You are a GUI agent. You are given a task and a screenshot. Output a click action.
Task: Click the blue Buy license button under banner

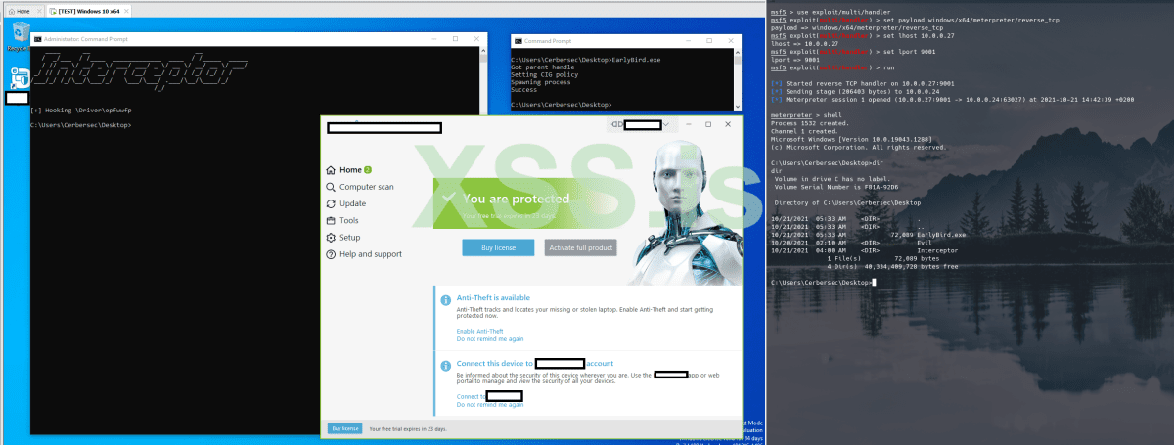click(x=498, y=247)
